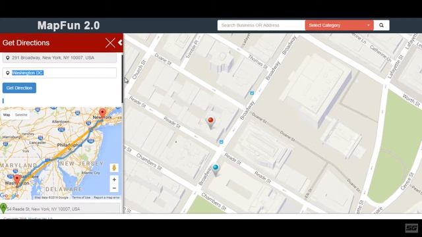Collapse sidebar using the left arrow icon
Viewport: 422px width, 237px height.
120,42
